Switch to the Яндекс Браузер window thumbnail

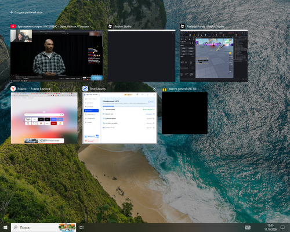pos(44,118)
